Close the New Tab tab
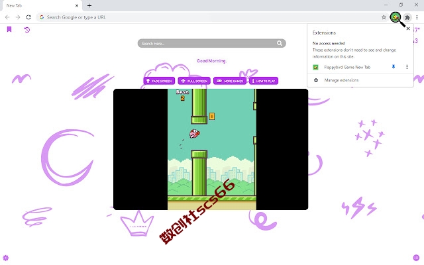The height and width of the screenshot is (265, 424). [x=77, y=5]
